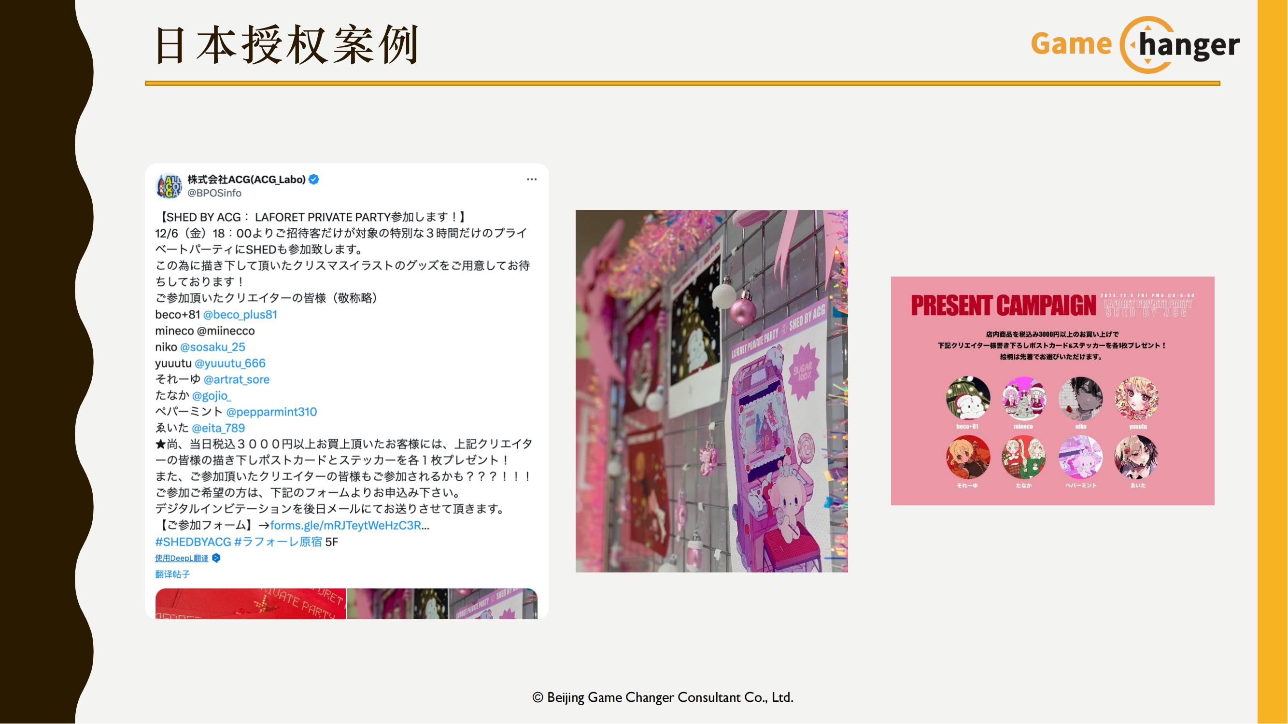This screenshot has height=724, width=1288.
Task: Open the red LAFORET PARTY tweet thumbnail
Action: 251,604
